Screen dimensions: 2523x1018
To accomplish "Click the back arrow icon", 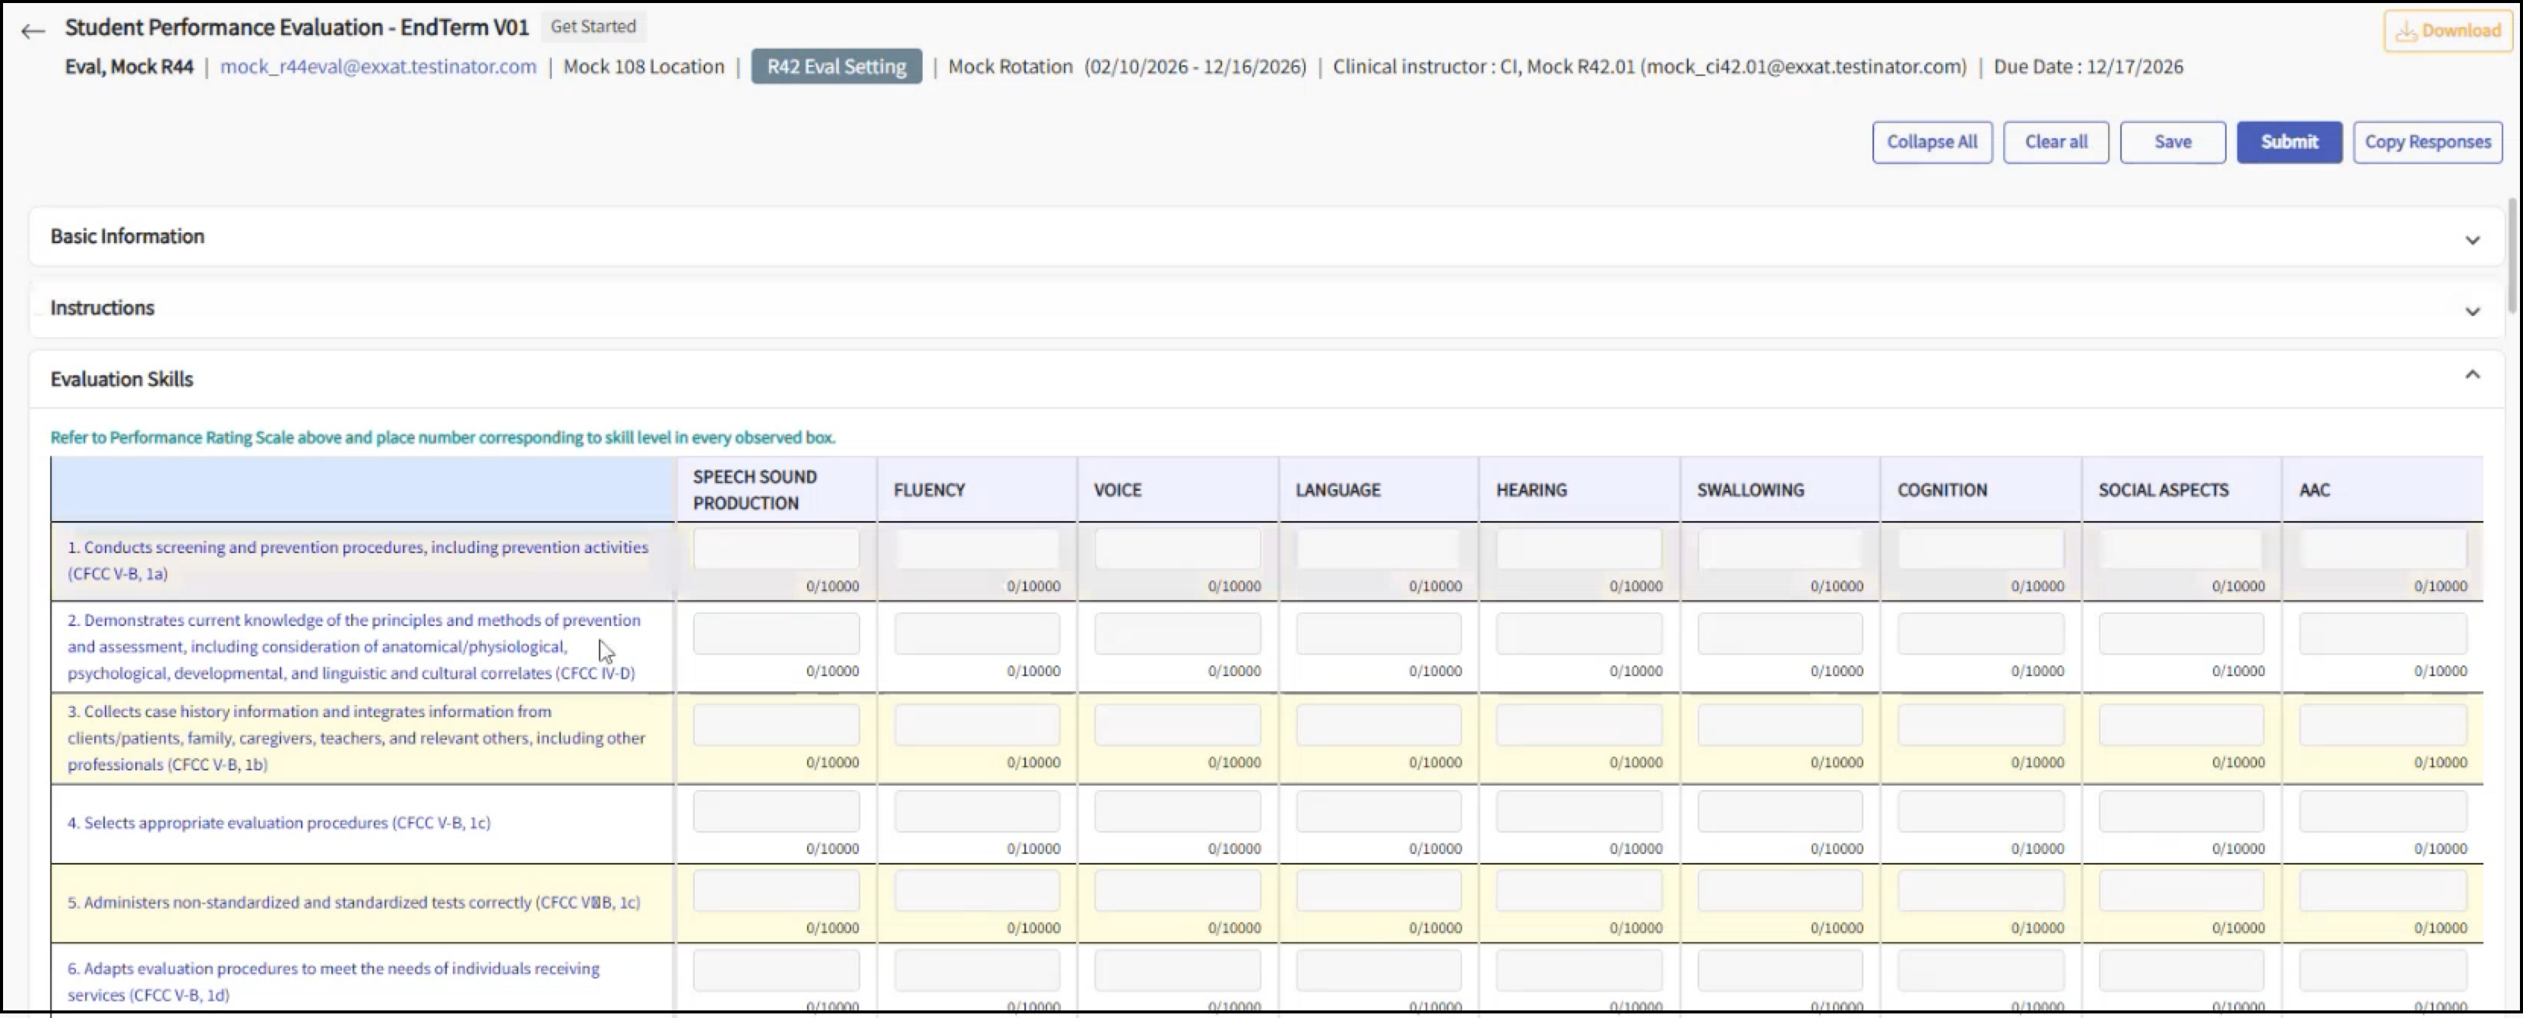I will pos(33,31).
